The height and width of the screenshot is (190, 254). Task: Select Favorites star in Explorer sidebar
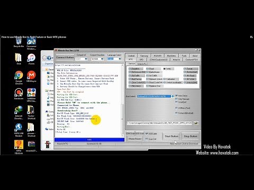pos(47,69)
